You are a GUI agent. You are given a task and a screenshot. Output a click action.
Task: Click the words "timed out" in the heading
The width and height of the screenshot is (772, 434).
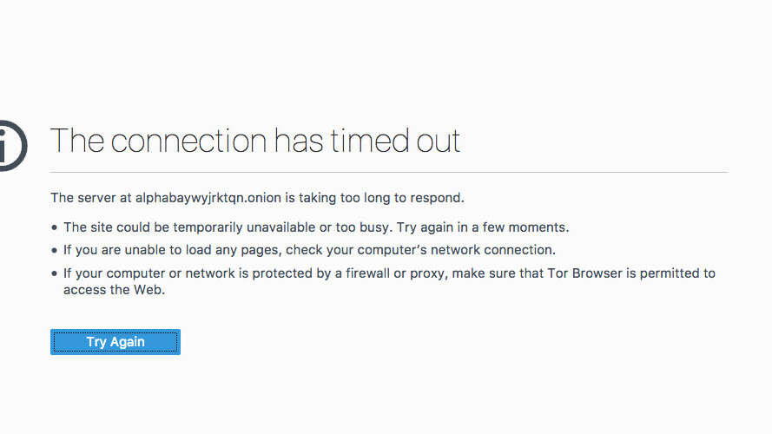(395, 141)
